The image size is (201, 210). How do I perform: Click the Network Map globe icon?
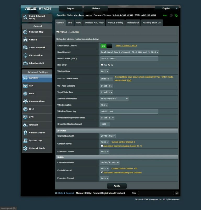25,32
